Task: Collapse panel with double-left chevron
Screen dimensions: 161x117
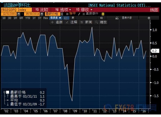Action: coord(101,18)
